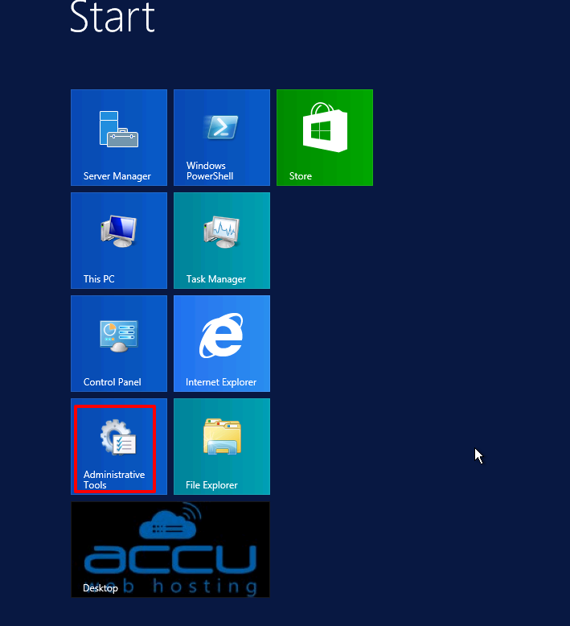
Task: Click the 'Store' label on green tile
Action: coord(301,176)
